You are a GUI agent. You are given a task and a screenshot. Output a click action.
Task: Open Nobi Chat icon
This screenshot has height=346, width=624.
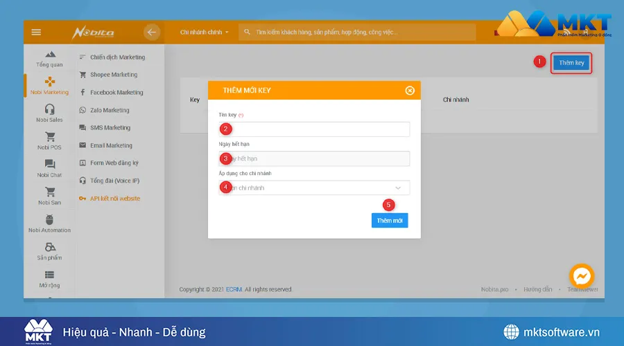(x=49, y=165)
